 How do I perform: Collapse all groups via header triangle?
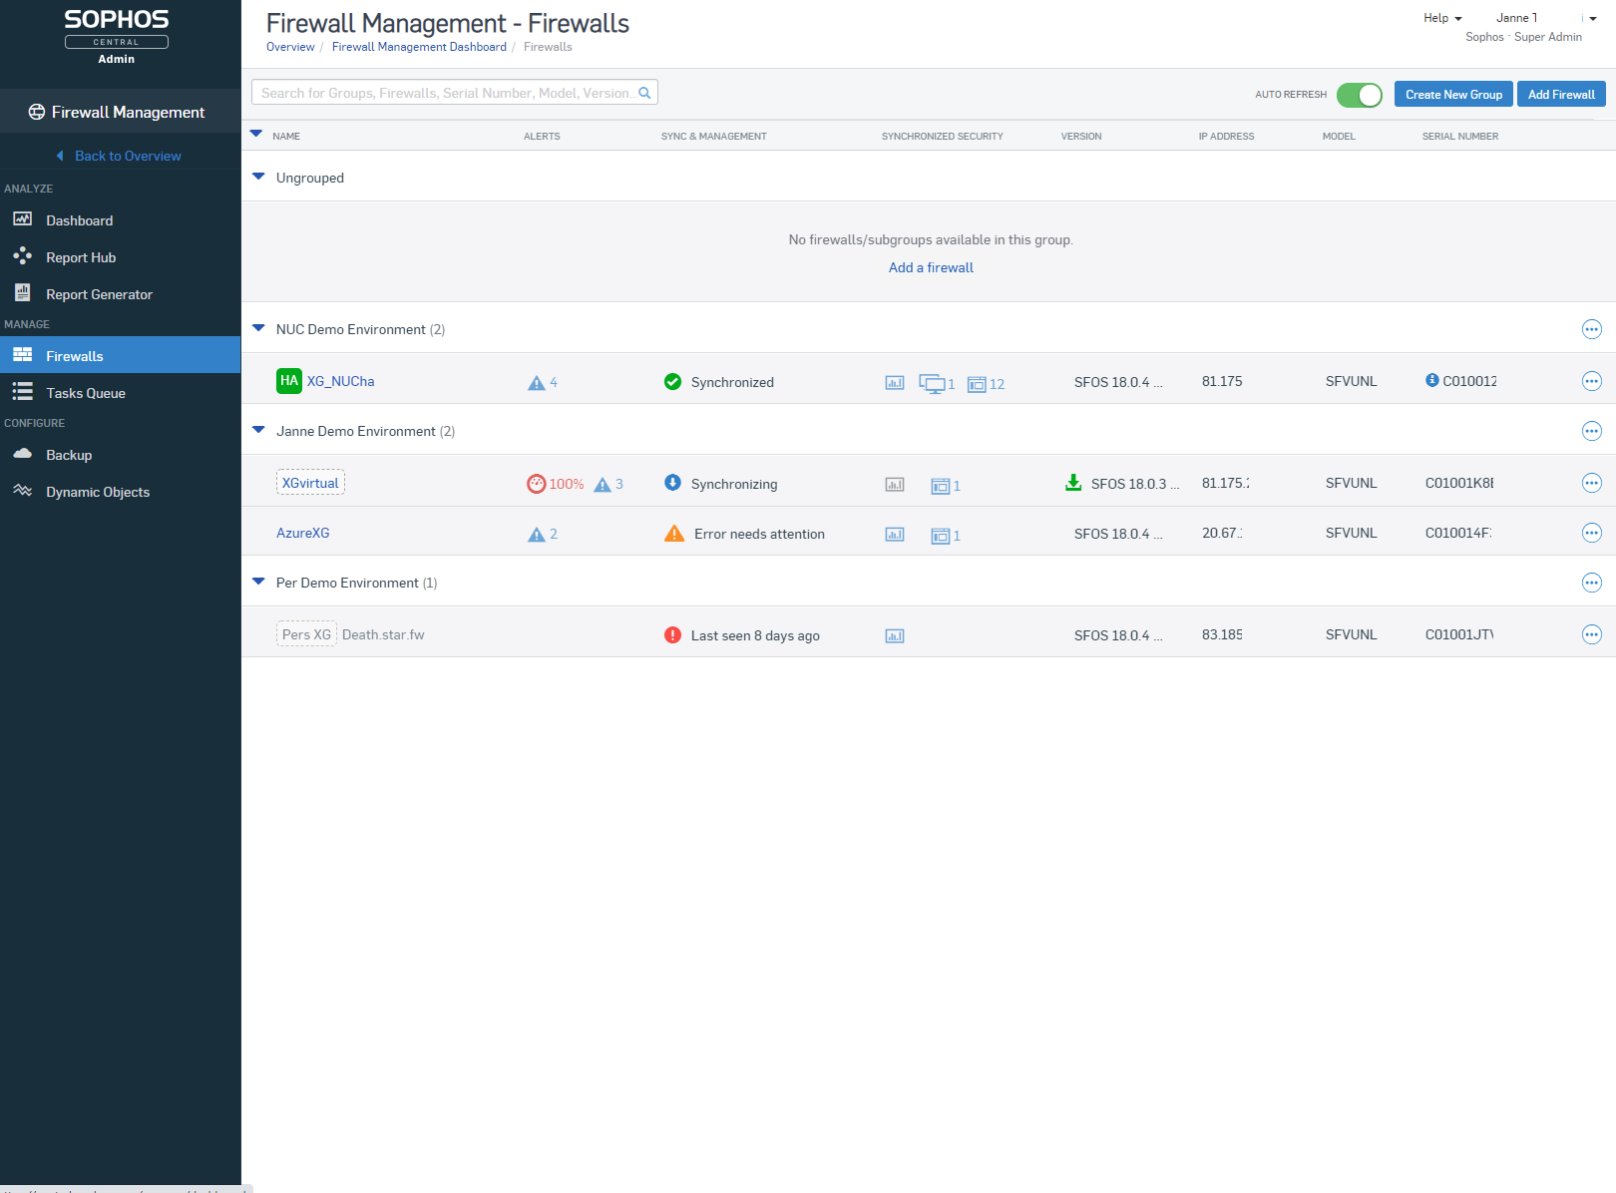256,134
